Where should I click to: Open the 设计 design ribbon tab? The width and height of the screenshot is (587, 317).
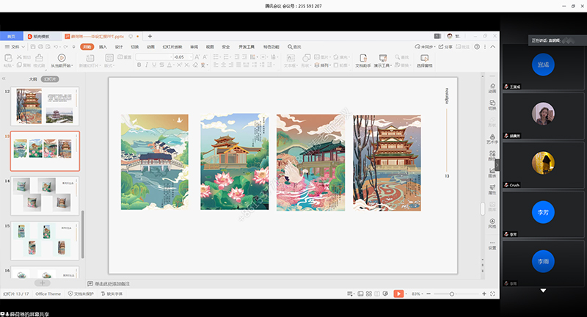(x=119, y=46)
